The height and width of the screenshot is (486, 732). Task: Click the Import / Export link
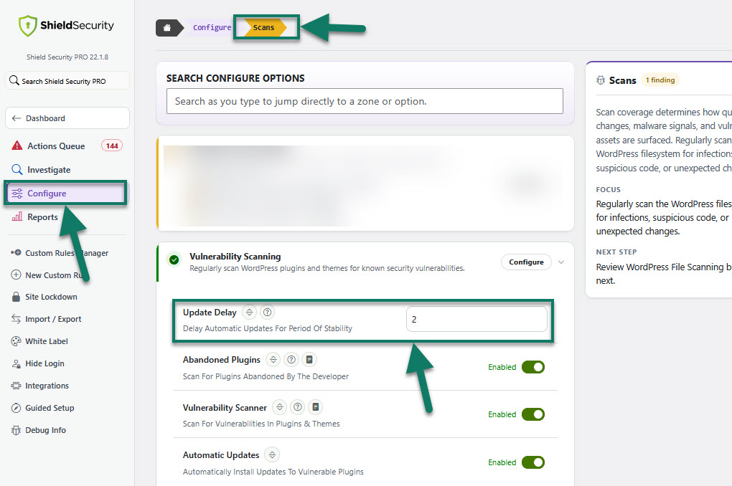(x=53, y=319)
